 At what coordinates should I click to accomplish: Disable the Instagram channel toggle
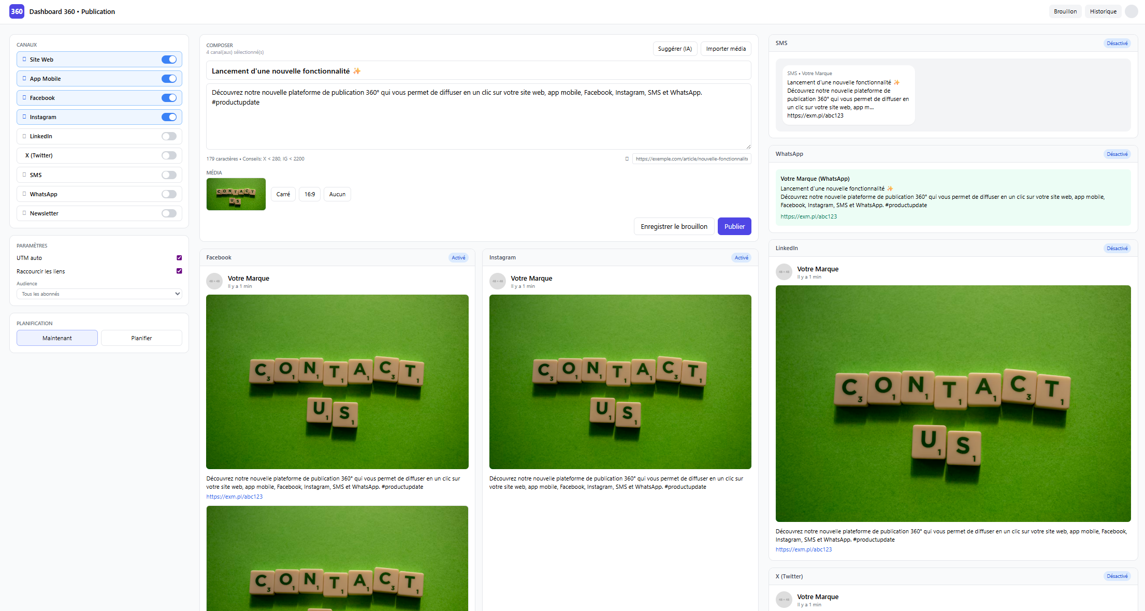[x=169, y=117]
